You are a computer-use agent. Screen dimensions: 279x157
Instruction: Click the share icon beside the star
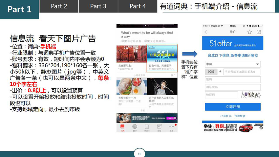pos(259,32)
